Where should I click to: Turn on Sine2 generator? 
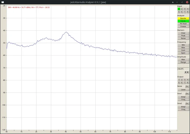[x=187, y=103]
